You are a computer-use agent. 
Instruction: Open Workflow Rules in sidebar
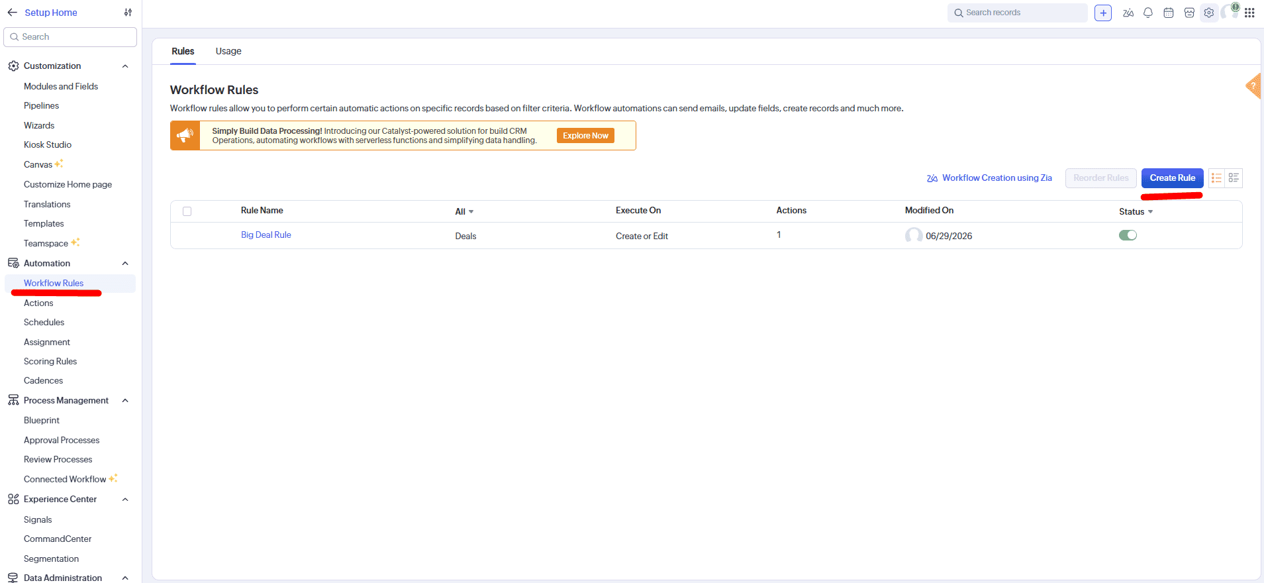(54, 283)
